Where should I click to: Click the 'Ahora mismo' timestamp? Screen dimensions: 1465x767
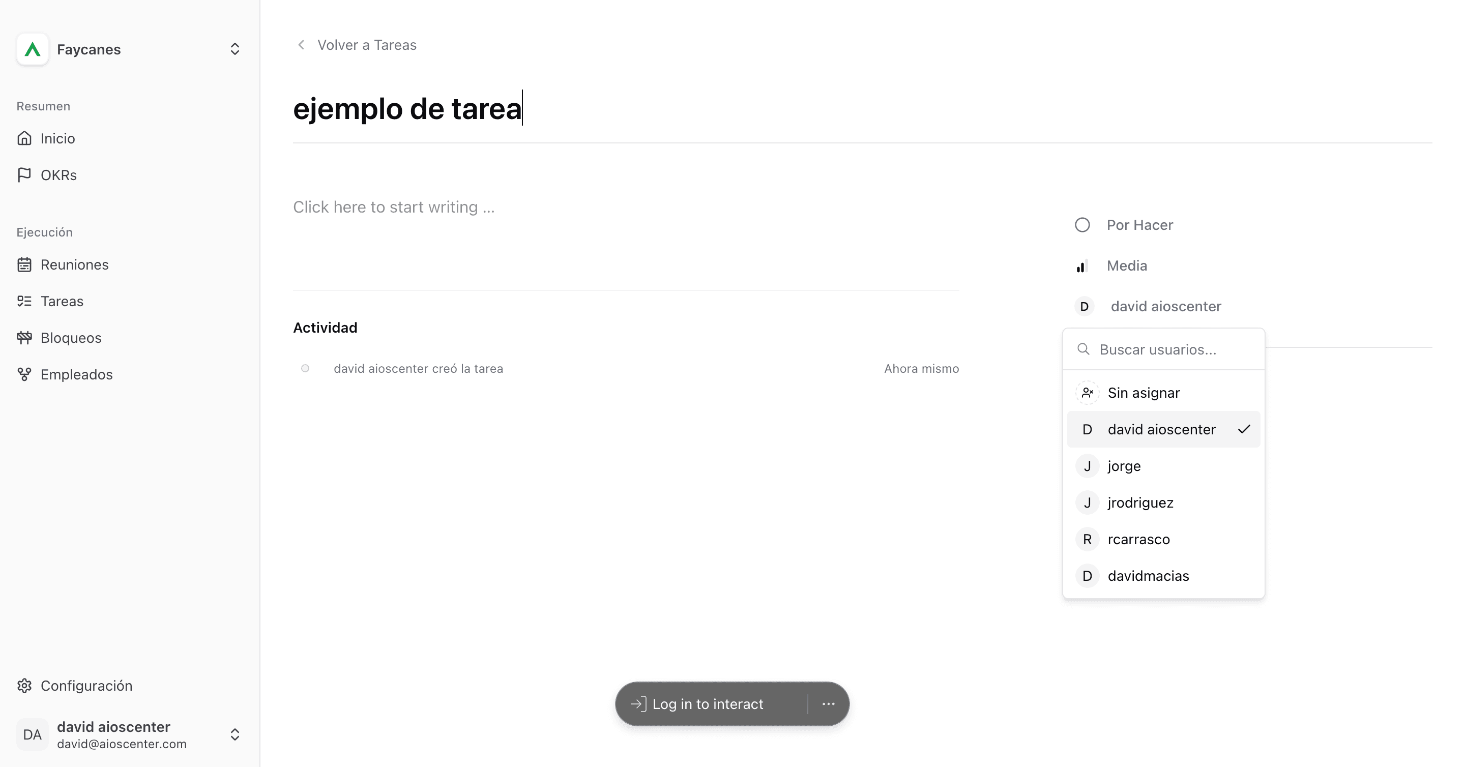pos(921,368)
